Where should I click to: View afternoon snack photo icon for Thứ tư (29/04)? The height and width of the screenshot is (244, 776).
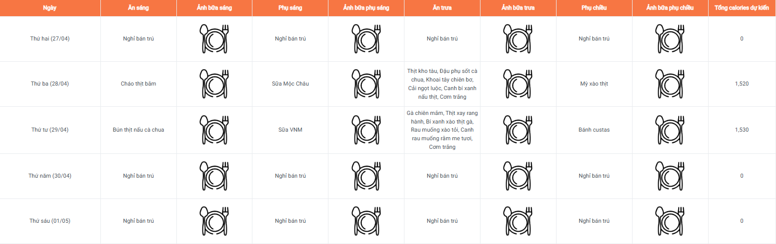[670, 130]
